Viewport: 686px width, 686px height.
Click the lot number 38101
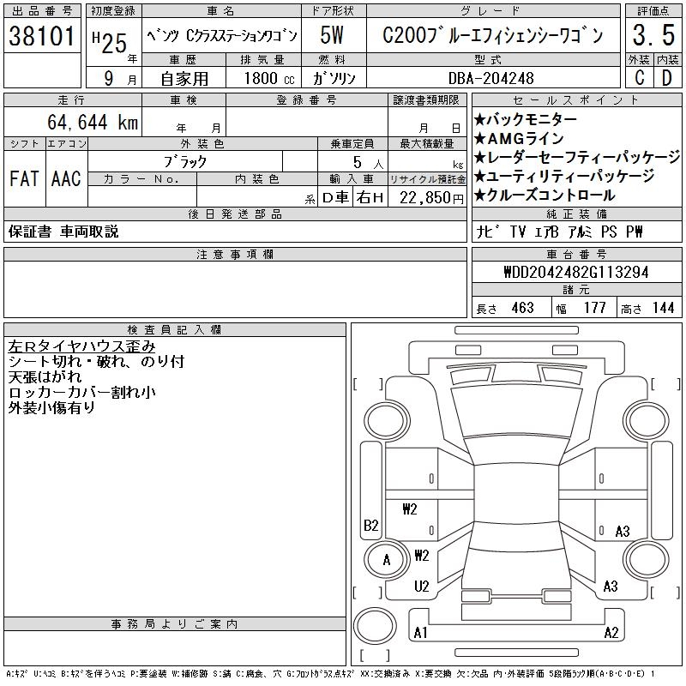41,36
